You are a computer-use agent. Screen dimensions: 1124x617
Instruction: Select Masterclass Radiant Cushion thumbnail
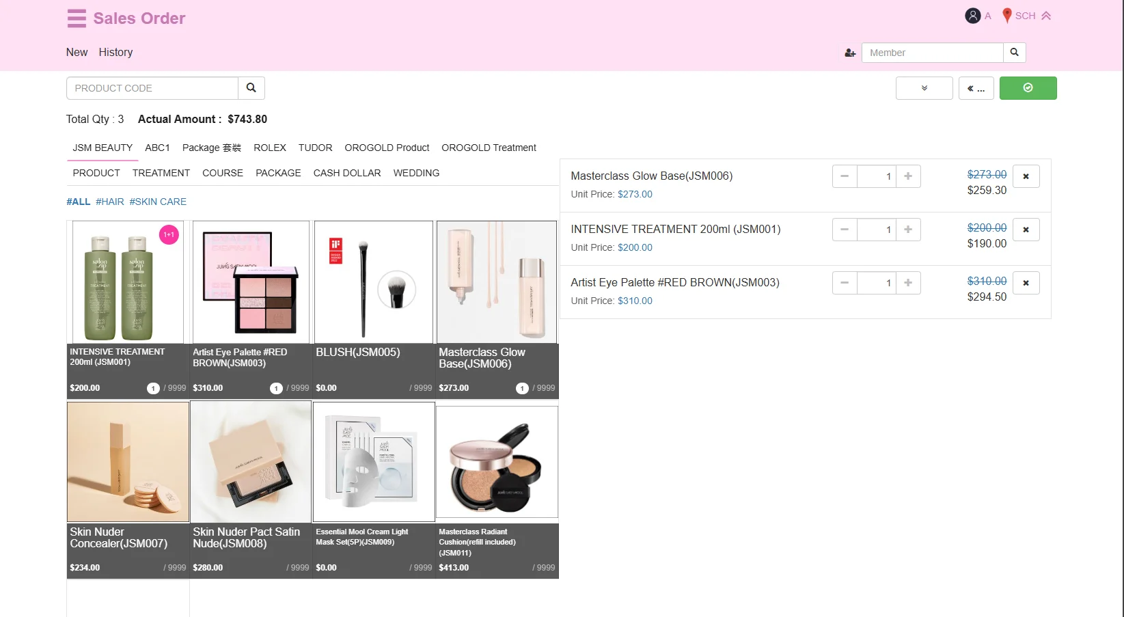(497, 462)
